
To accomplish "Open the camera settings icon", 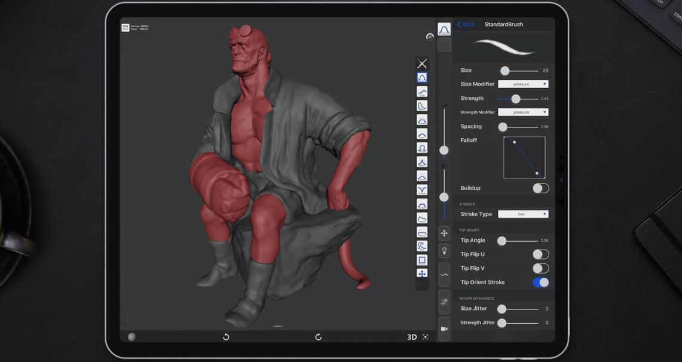I will 444,329.
